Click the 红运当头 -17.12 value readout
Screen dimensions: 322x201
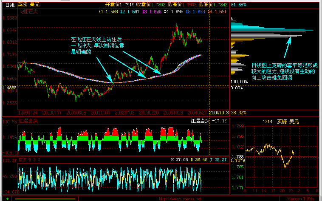point(209,121)
